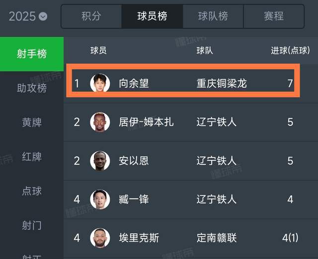Open team 重庆铜梁龙
The height and width of the screenshot is (259, 318).
coord(222,83)
